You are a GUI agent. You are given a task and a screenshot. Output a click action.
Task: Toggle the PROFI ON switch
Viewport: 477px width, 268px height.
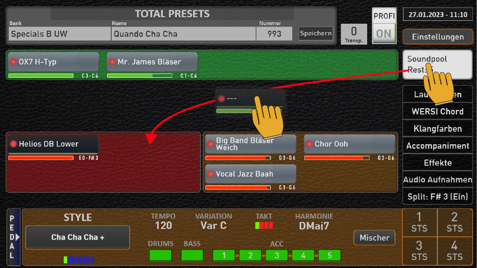(384, 34)
